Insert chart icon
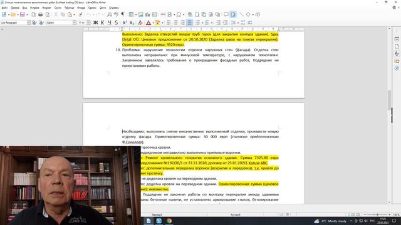The image size is (401, 225). coord(148,14)
